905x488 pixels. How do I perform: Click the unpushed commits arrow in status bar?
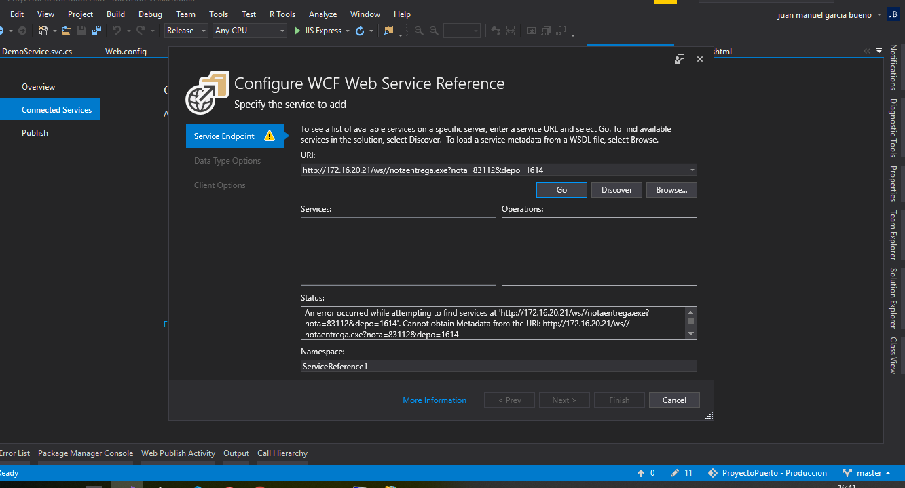640,473
